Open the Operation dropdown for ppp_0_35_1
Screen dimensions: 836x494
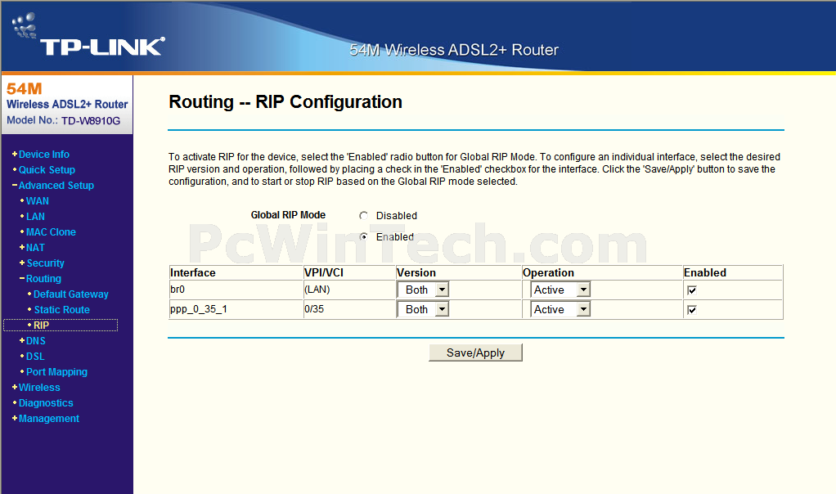click(x=560, y=309)
